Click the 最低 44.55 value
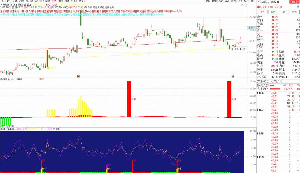The width and height of the screenshot is (300, 173). (x=275, y=59)
